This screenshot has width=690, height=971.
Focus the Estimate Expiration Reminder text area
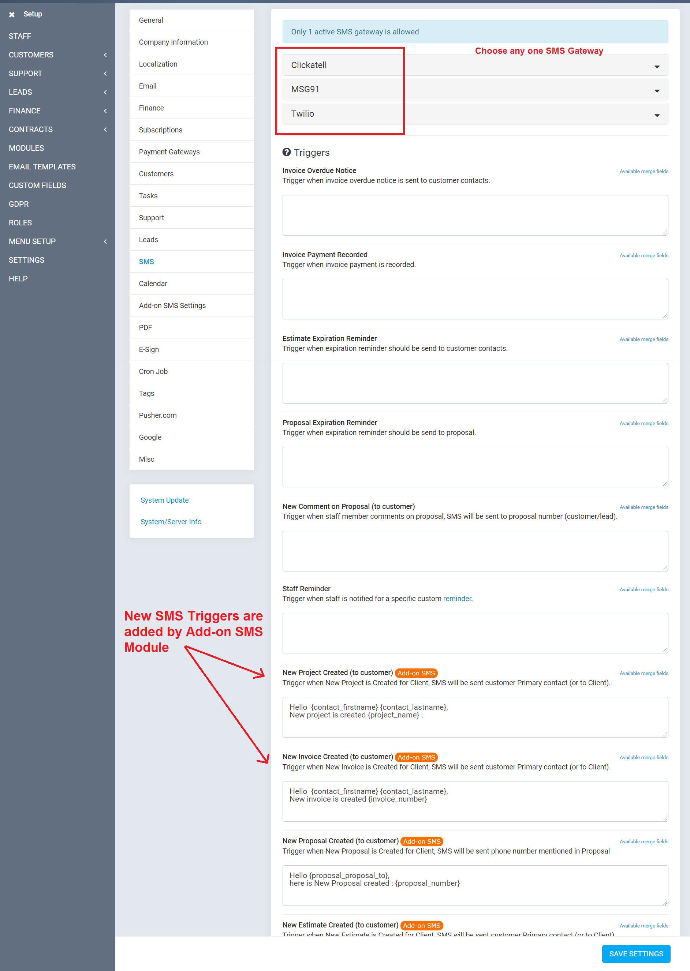475,383
